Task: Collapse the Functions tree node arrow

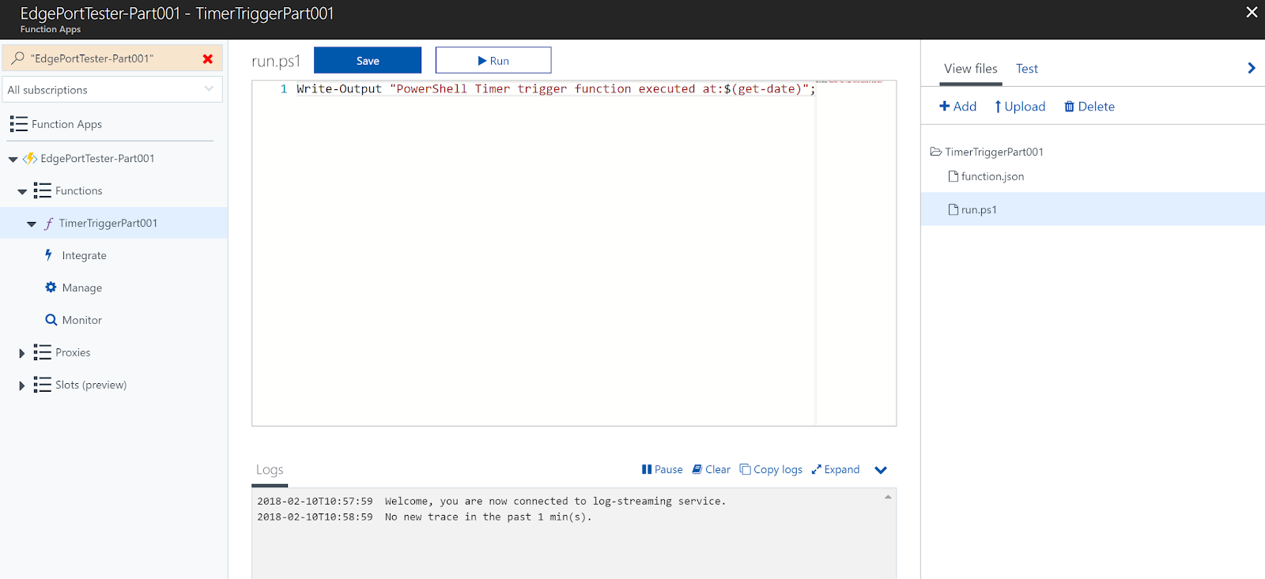Action: (22, 192)
